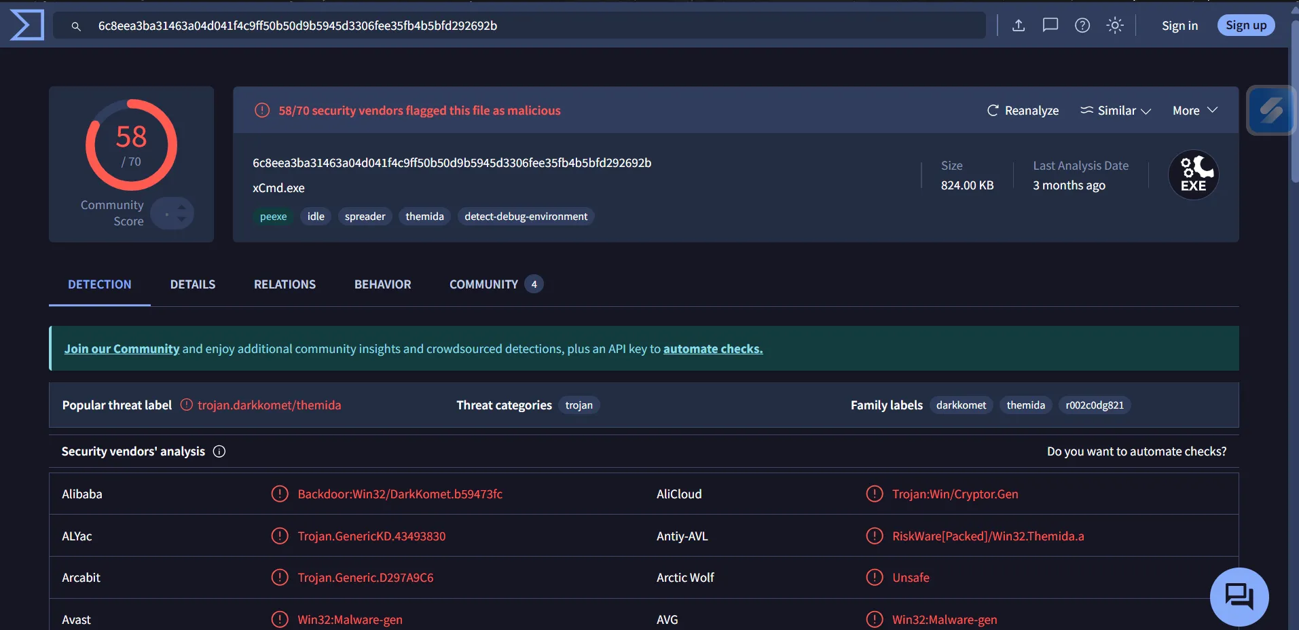Click the r002c0dg821 family label chip
Viewport: 1299px width, 630px height.
click(x=1095, y=405)
